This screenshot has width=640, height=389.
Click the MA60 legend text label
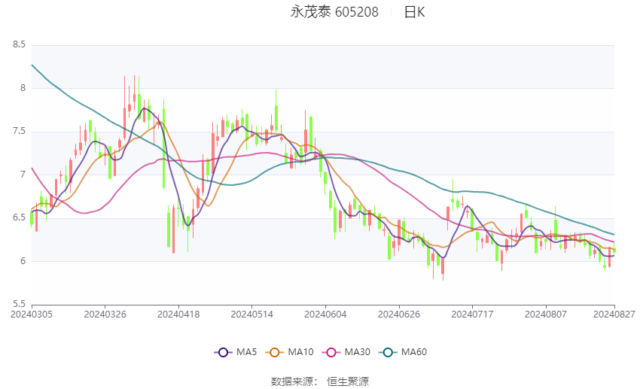[x=414, y=352]
